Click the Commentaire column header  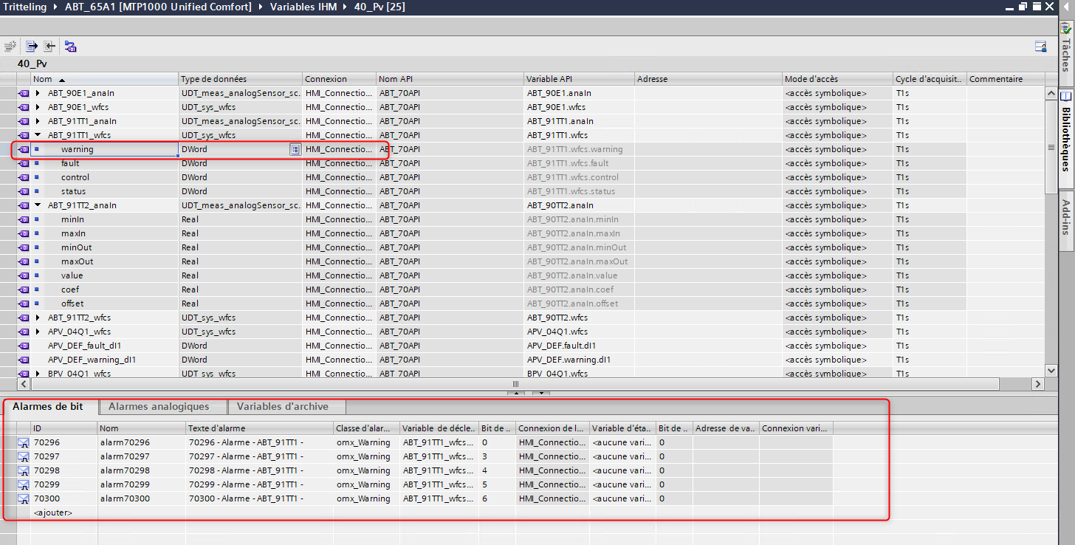(1006, 79)
